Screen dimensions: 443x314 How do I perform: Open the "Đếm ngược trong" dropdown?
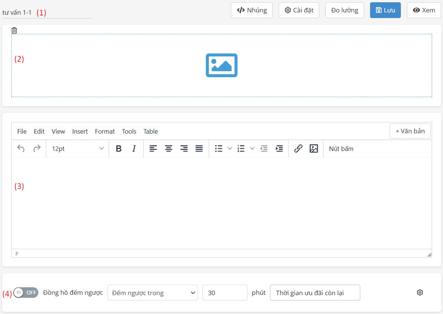pyautogui.click(x=152, y=293)
